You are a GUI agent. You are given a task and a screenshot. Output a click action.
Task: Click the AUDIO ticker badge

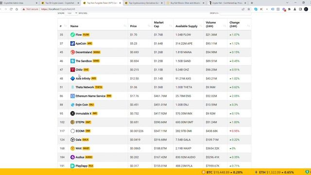click(x=89, y=157)
